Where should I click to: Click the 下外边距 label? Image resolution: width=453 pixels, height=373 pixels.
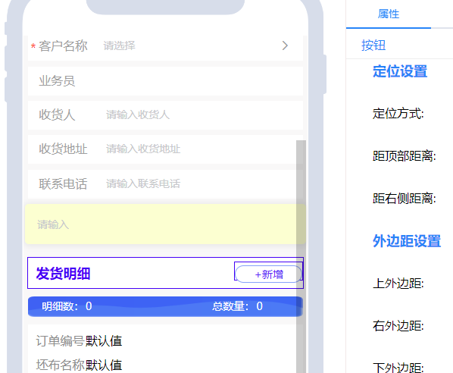[x=398, y=368]
